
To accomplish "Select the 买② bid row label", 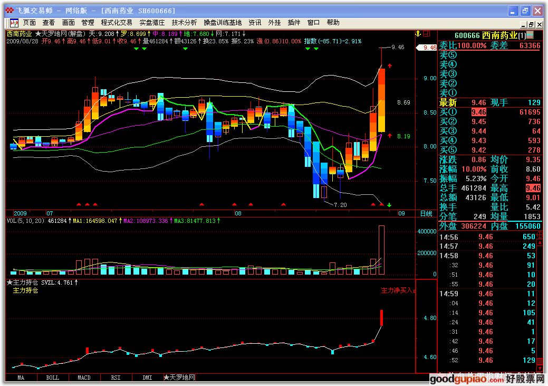I will pyautogui.click(x=448, y=121).
